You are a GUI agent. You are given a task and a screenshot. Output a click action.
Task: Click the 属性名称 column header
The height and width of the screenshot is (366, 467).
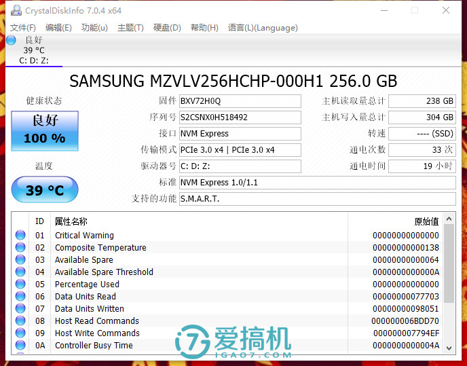tap(199, 221)
